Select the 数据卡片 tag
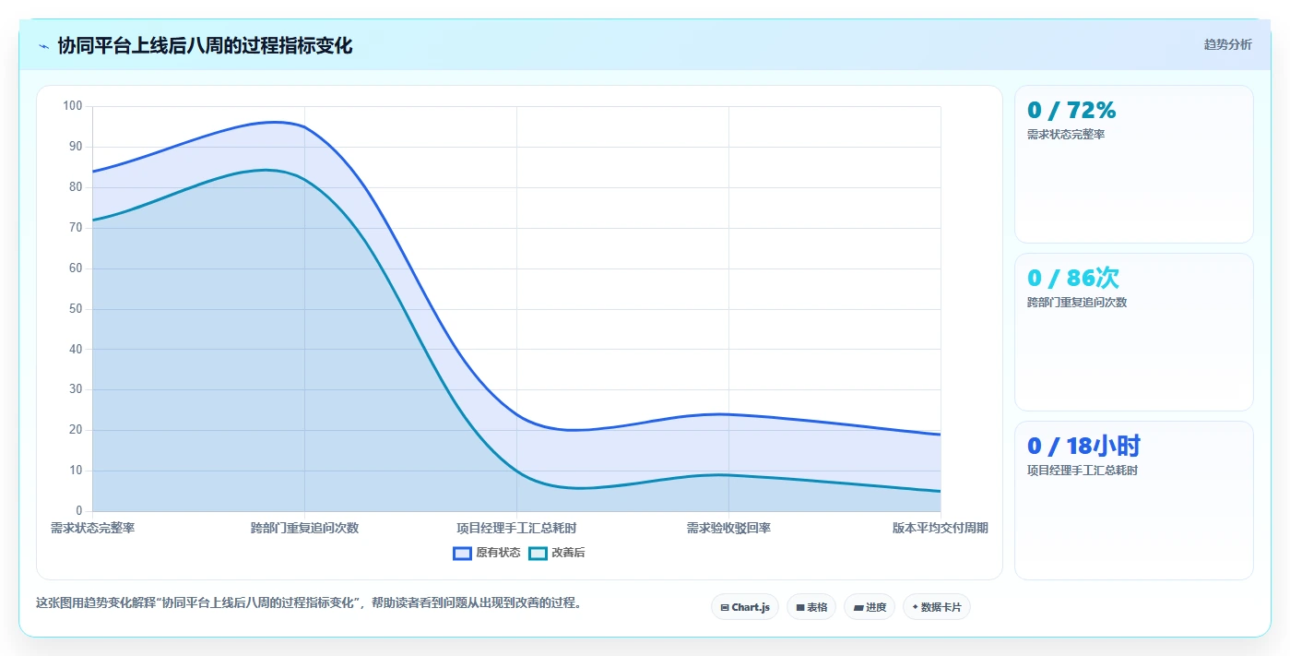Screen dimensions: 1290x656 coord(937,607)
